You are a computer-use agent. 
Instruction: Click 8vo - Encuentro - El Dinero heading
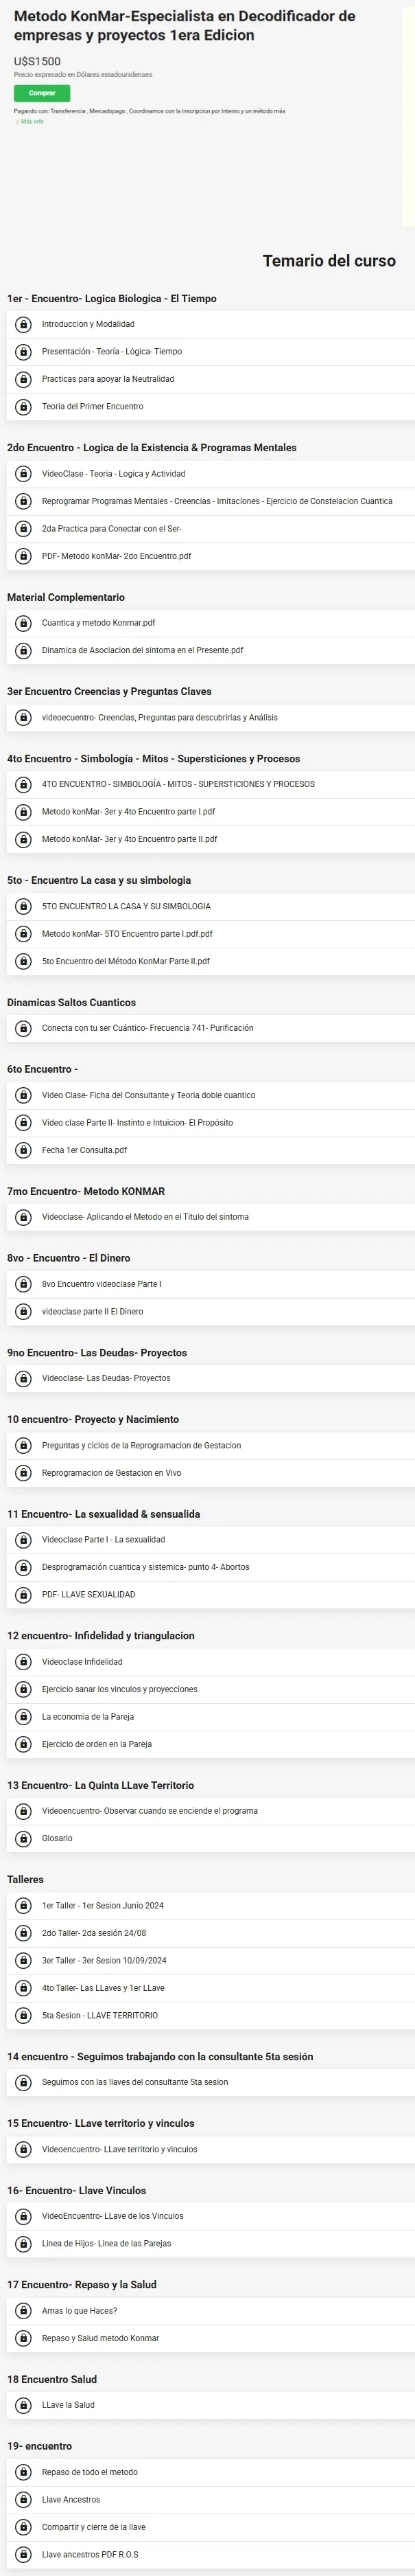click(68, 1258)
